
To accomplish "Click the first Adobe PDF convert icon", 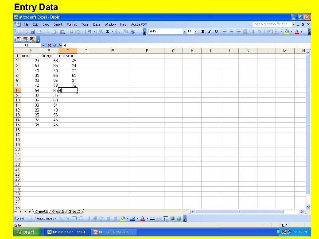I will [19, 39].
